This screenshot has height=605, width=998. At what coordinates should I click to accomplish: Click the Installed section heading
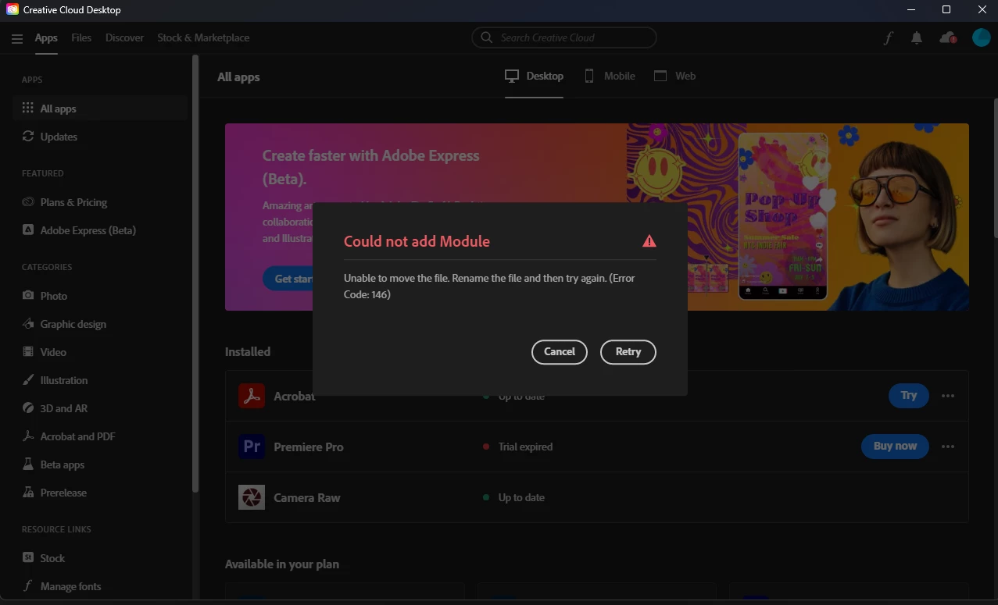[248, 351]
